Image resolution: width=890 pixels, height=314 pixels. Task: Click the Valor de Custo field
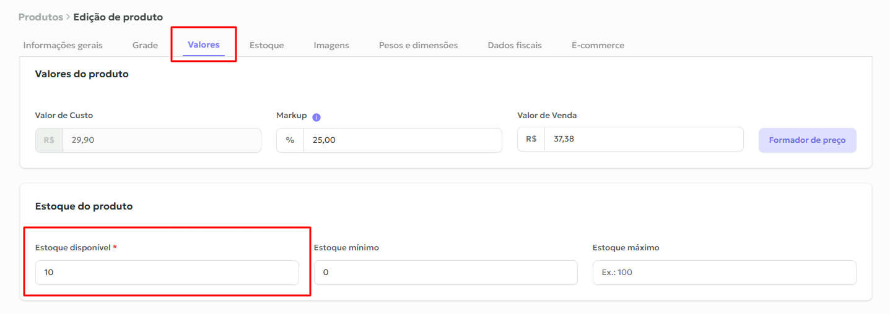(161, 140)
